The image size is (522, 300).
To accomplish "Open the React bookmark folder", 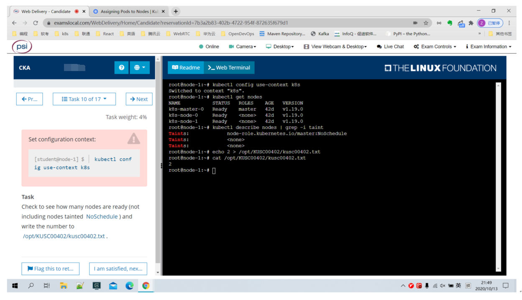I will pos(105,34).
